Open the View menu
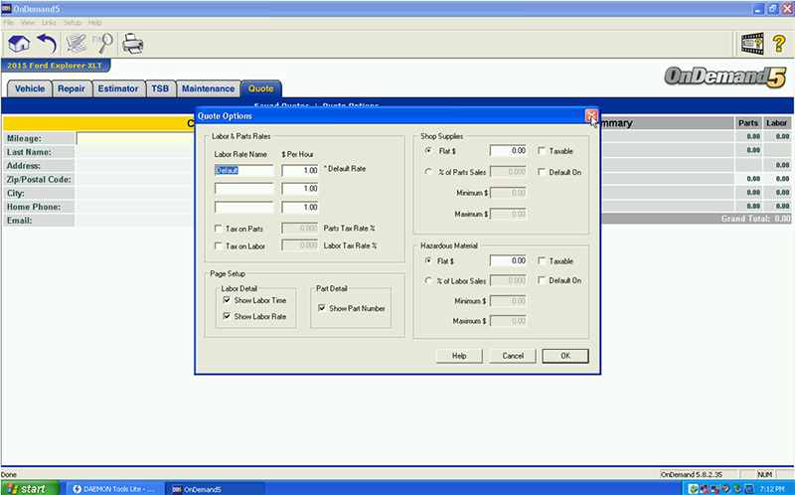This screenshot has height=495, width=795. 28,23
